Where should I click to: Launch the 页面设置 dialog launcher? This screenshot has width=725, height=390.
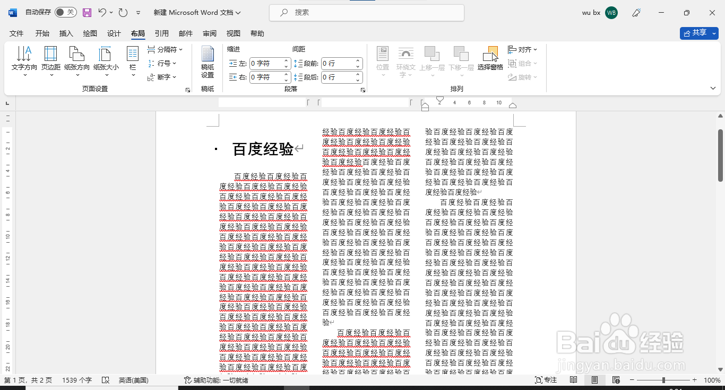188,90
